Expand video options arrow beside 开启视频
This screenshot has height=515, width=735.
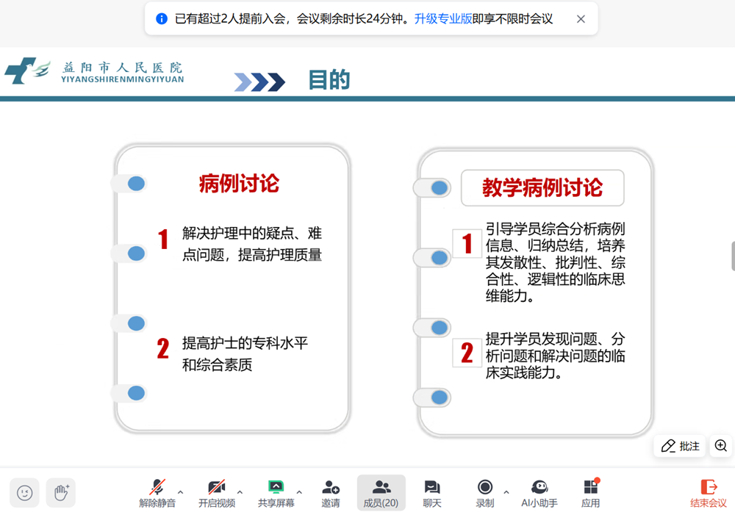[x=240, y=491]
